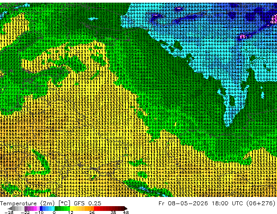Select the dark blue segment of the color scale
The image size is (277, 214).
41,208
